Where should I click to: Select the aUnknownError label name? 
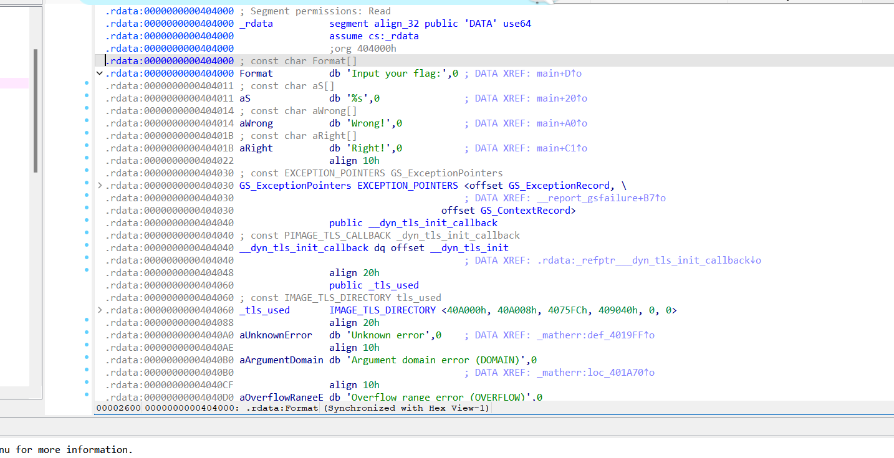276,335
